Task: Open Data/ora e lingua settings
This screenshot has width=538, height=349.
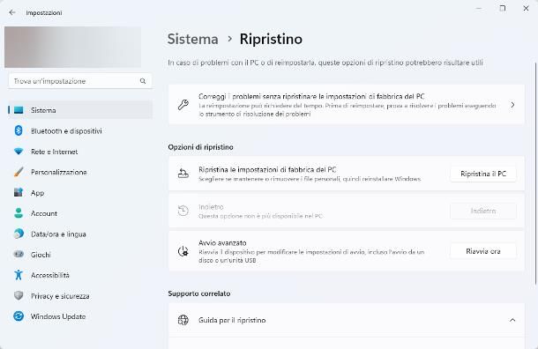Action: [x=80, y=234]
